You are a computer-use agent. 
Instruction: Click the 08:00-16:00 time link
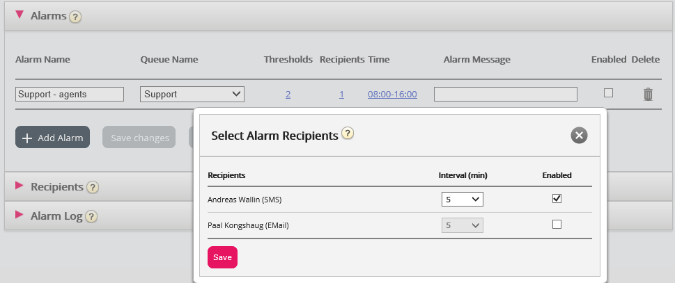392,94
